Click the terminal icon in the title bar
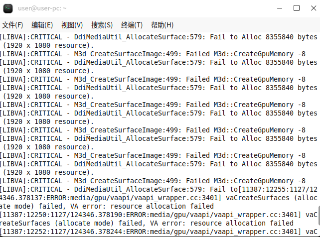Image resolution: width=320 pixels, height=237 pixels. (8, 8)
